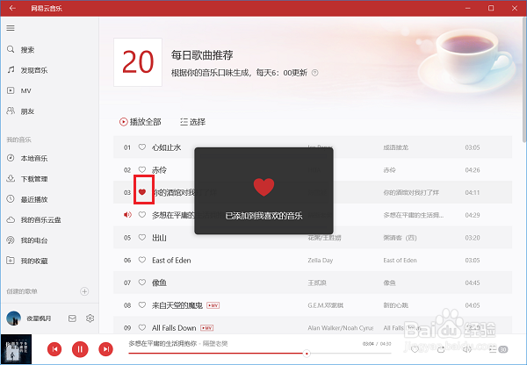The height and width of the screenshot is (365, 527).
Task: Click now-playing title in player bar
Action: pyautogui.click(x=162, y=343)
